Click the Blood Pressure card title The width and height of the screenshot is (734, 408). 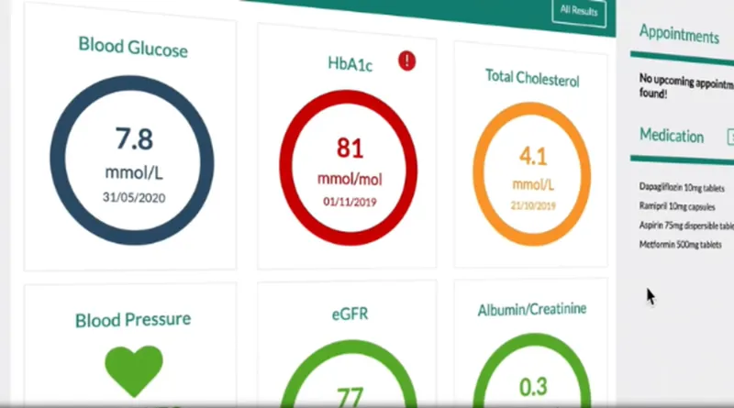tap(133, 320)
